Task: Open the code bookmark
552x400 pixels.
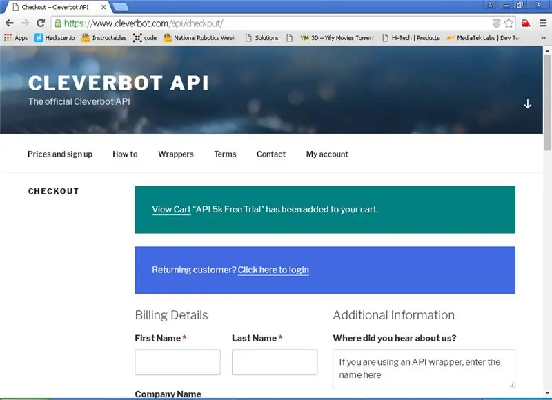Action: coord(145,38)
